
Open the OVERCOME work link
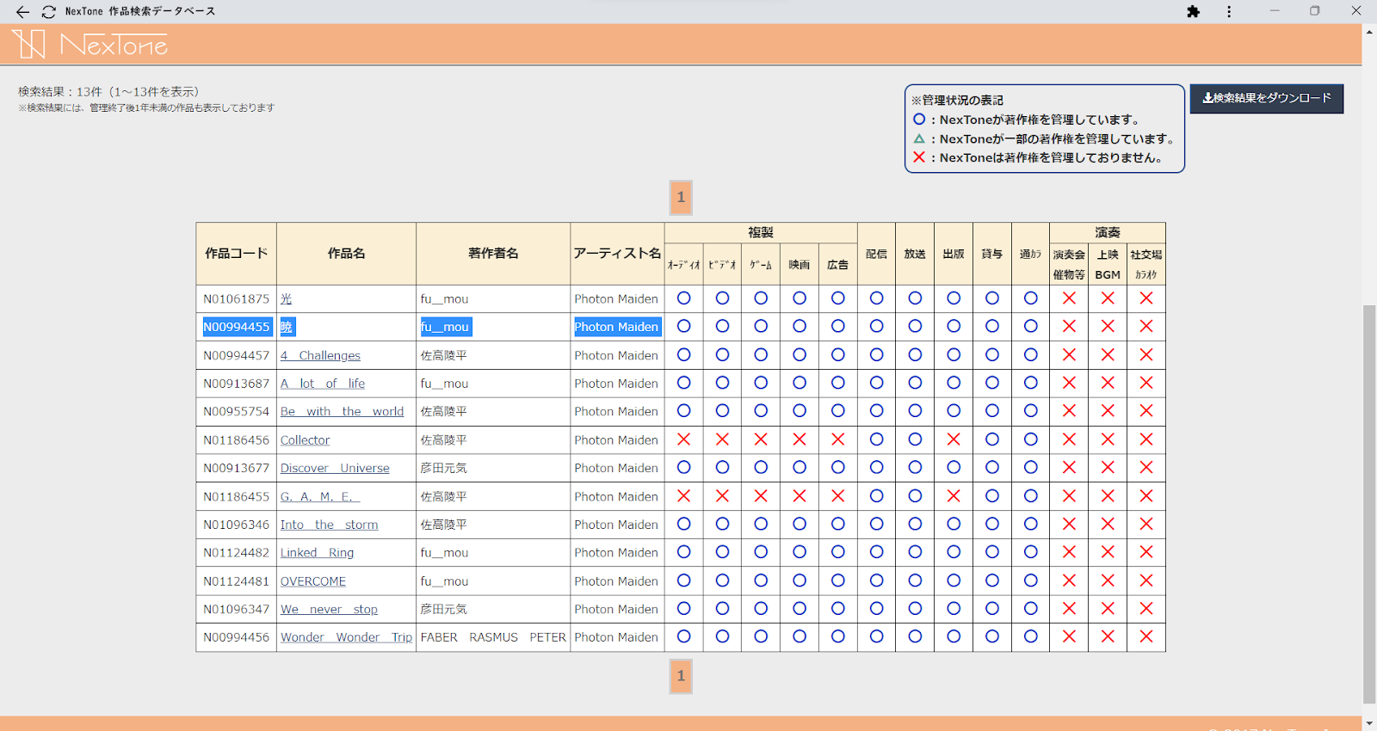(313, 581)
